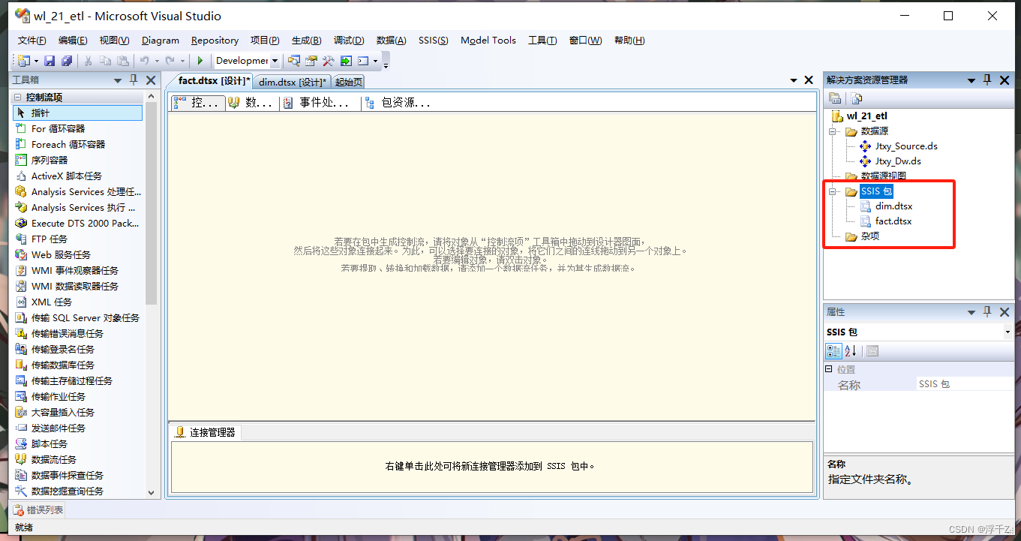1021x541 pixels.
Task: Select Jtxy_Source.ds data source
Action: point(906,146)
